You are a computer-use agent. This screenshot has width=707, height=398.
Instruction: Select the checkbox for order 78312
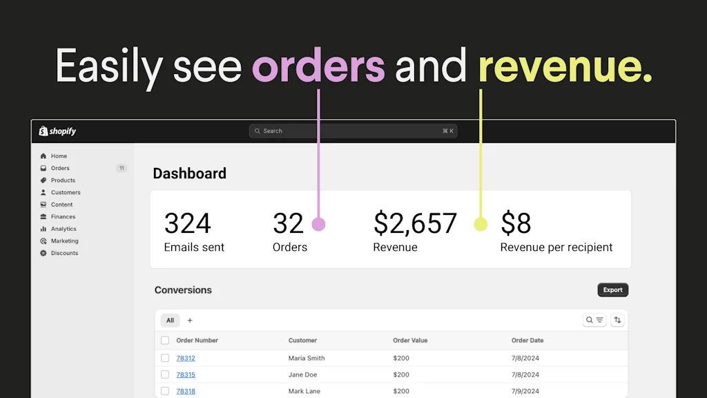pos(164,358)
